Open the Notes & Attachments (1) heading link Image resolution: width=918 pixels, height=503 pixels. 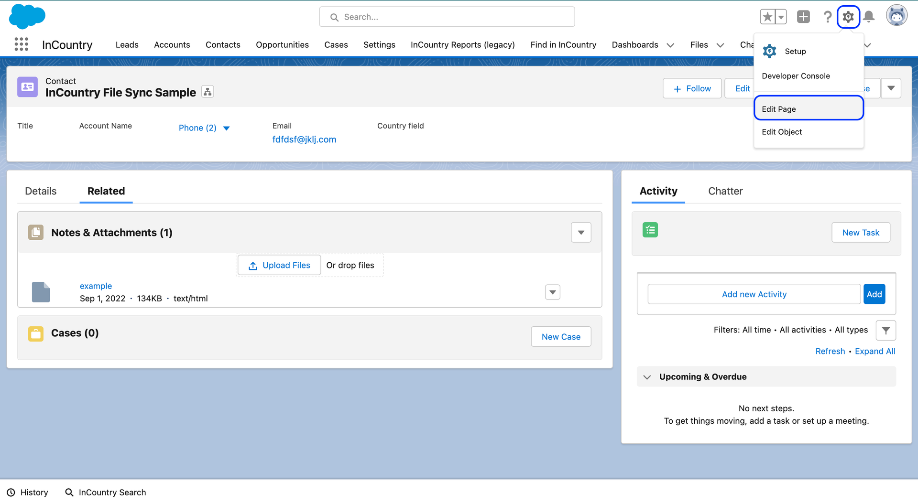coord(112,233)
